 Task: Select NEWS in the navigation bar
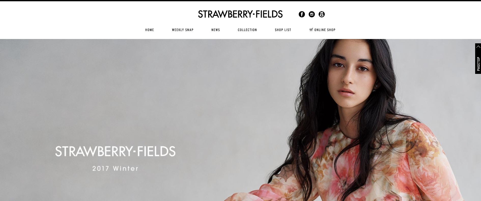[216, 30]
